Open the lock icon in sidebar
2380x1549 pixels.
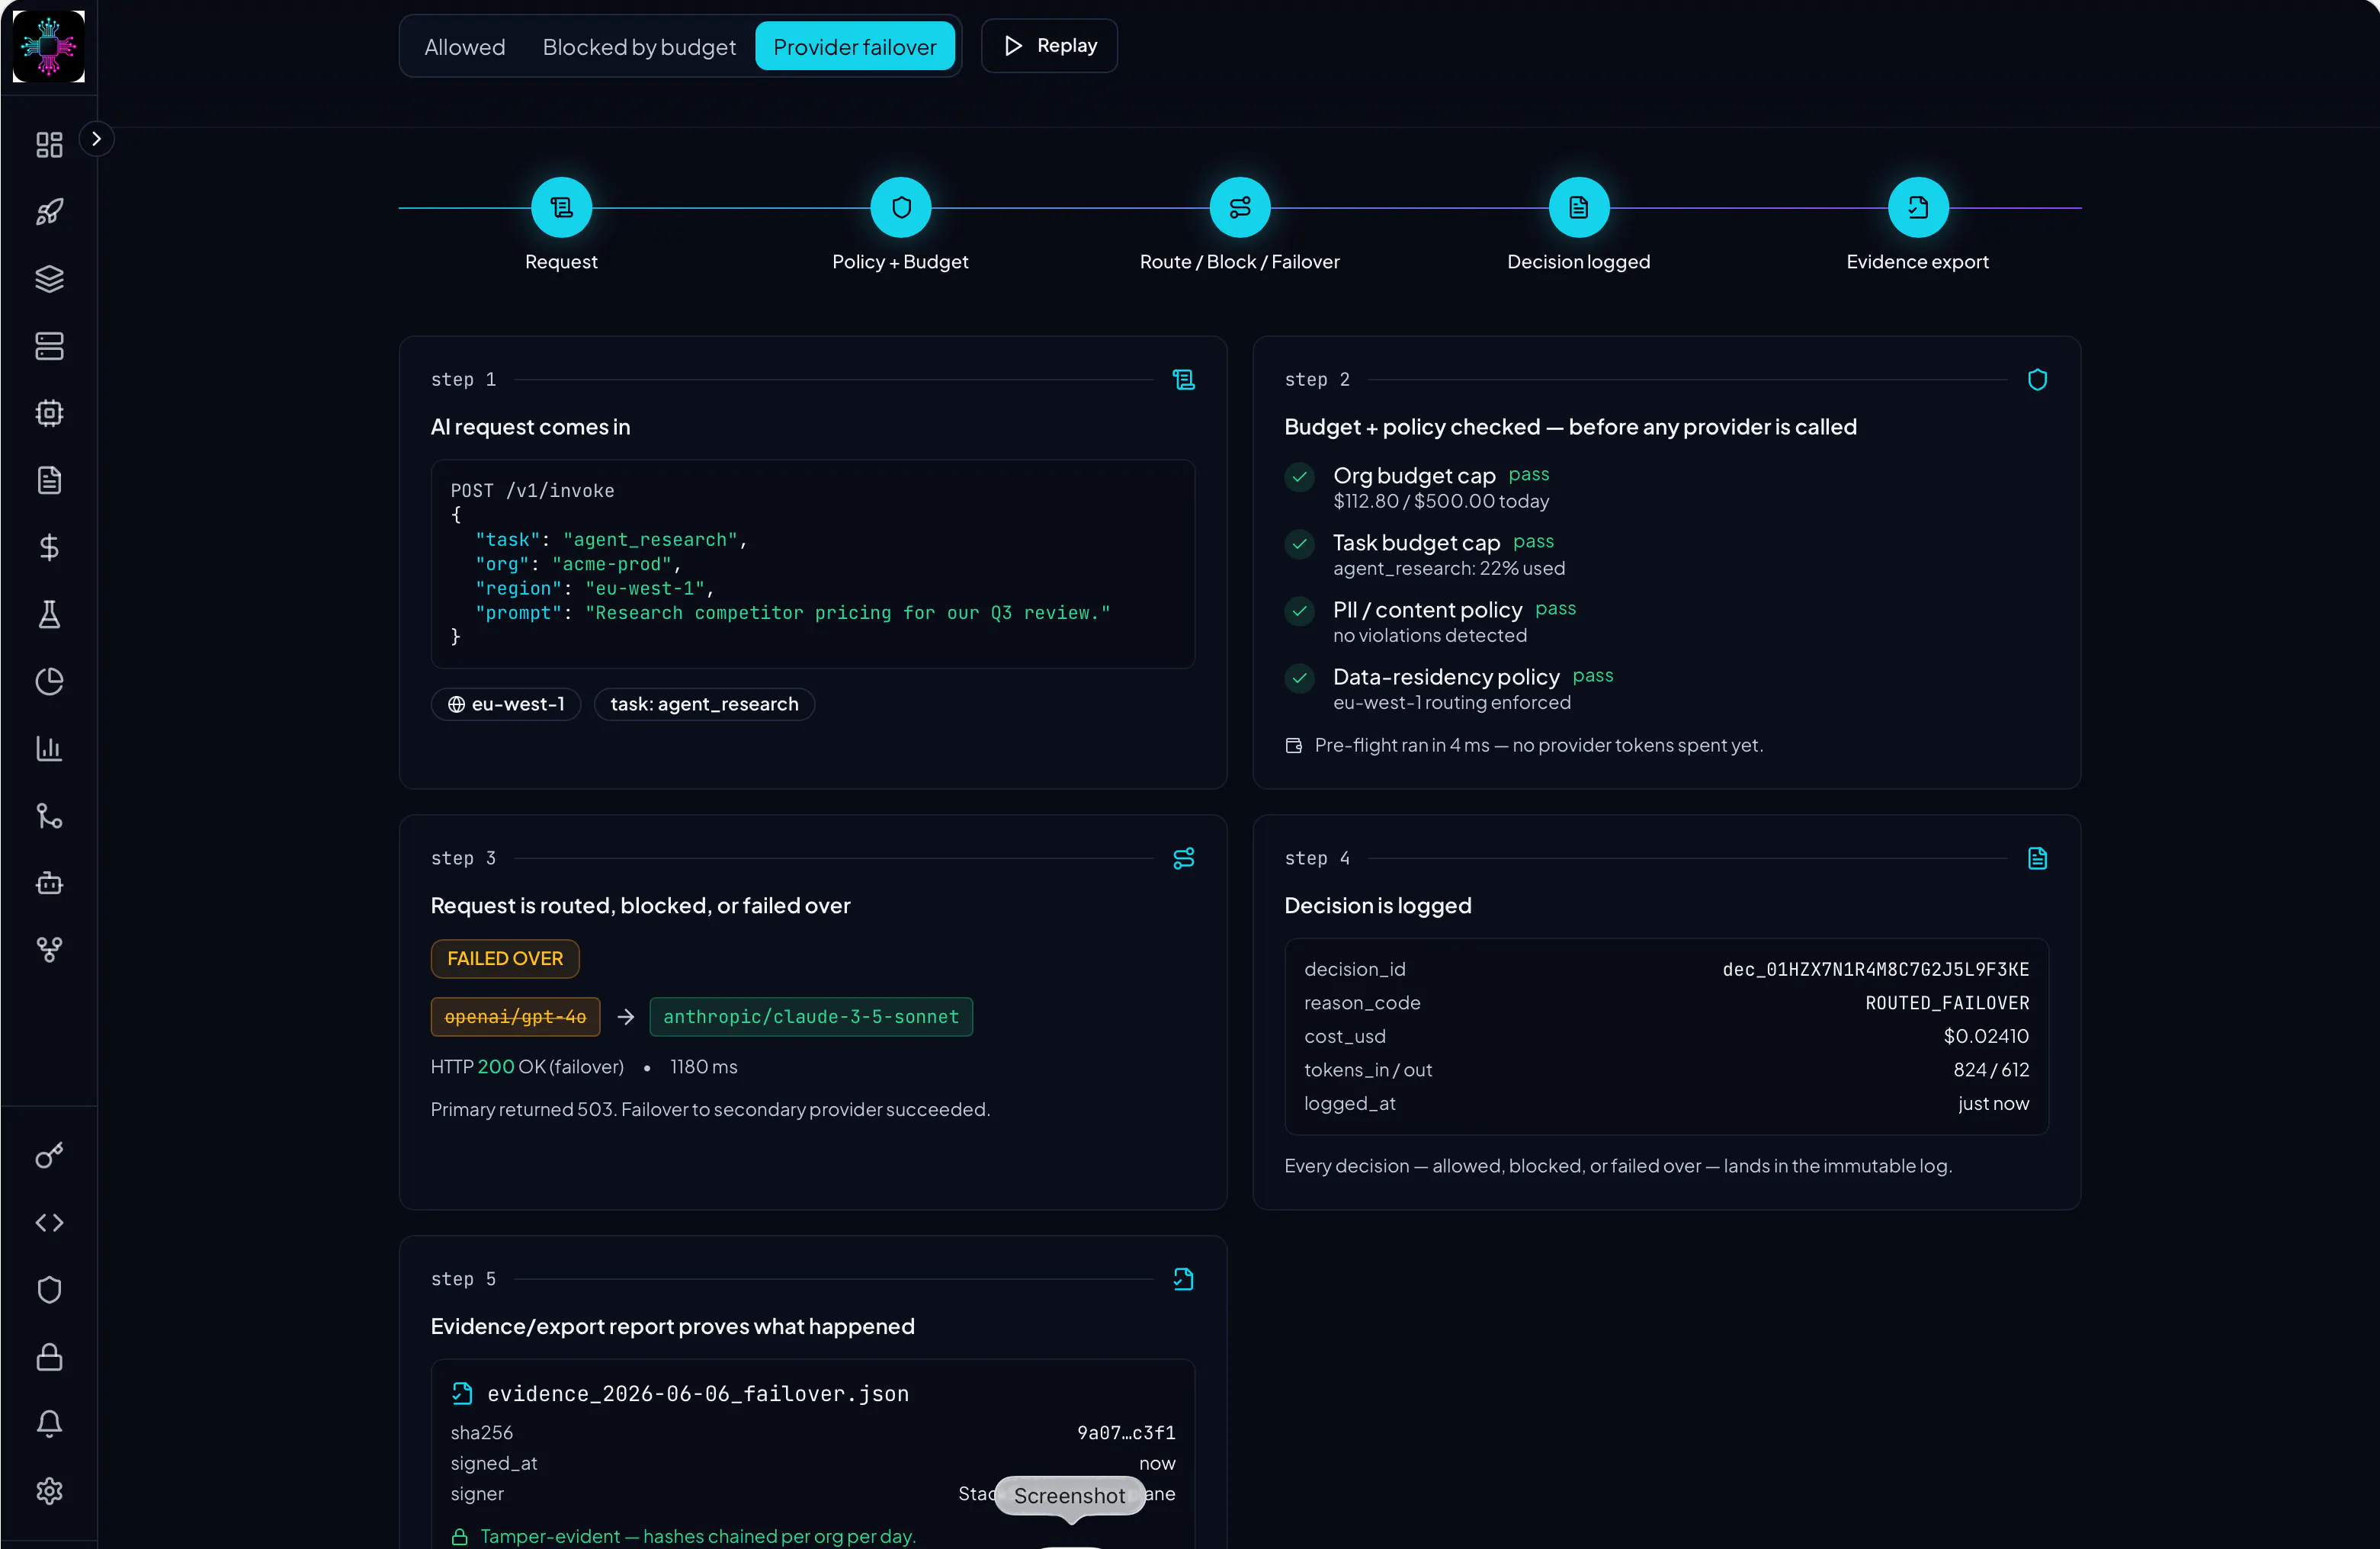pos(49,1357)
